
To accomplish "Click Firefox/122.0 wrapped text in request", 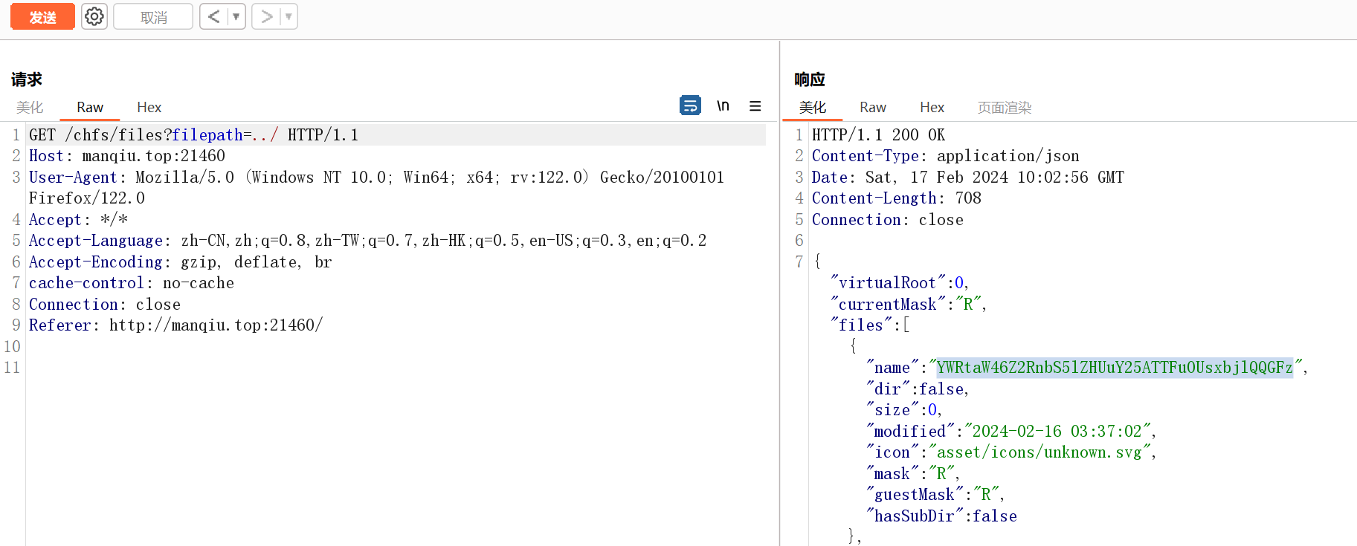I will pyautogui.click(x=87, y=198).
